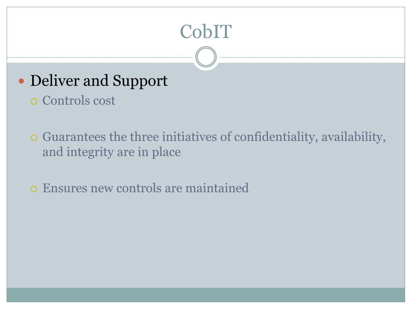
Task: Click the dotted divider line left of circle
Action: coord(101,58)
